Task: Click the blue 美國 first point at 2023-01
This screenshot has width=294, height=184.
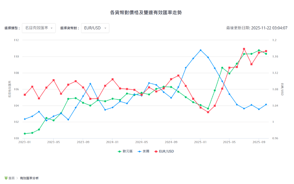Action: pyautogui.click(x=25, y=119)
